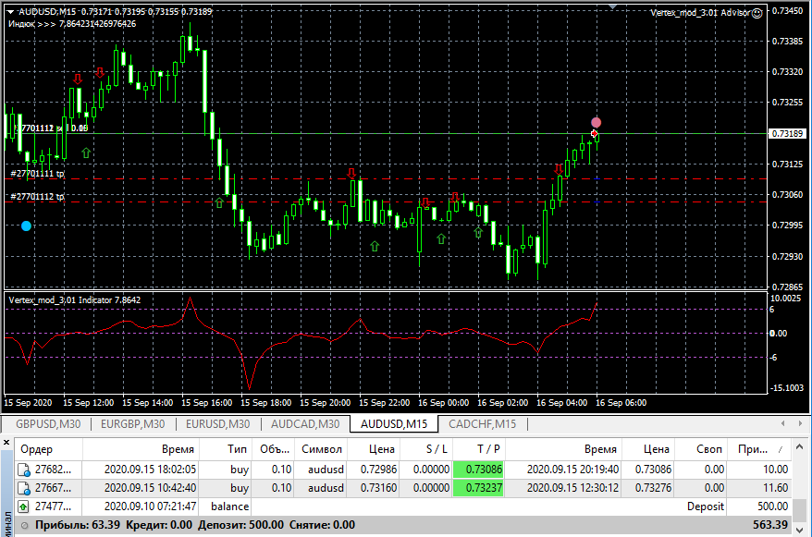812x537 pixels.
Task: Open the CADCHF,M15 chart tab
Action: click(x=481, y=424)
